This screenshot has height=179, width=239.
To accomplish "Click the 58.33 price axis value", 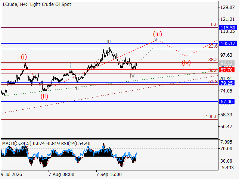I will [226, 114].
